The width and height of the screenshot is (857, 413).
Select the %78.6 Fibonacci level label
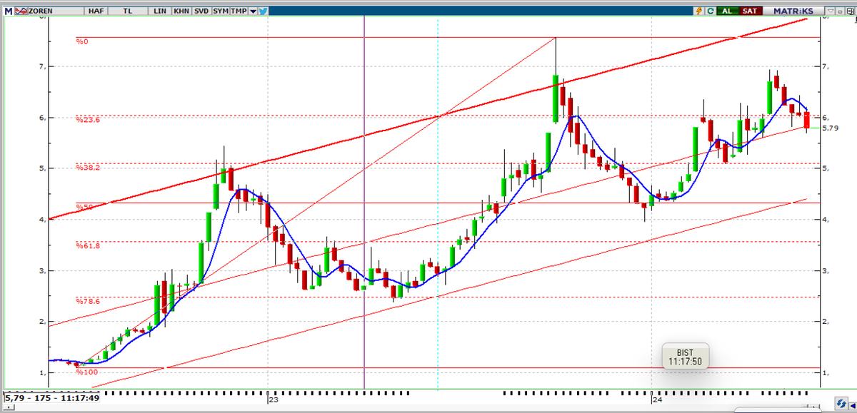(x=89, y=301)
